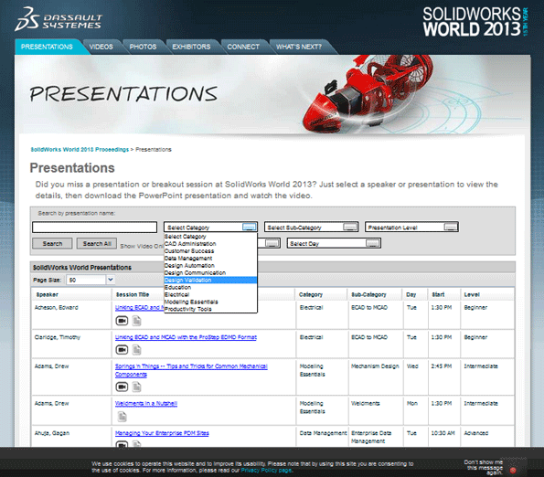Sort by Category column header
This screenshot has width=544, height=477.
[311, 294]
